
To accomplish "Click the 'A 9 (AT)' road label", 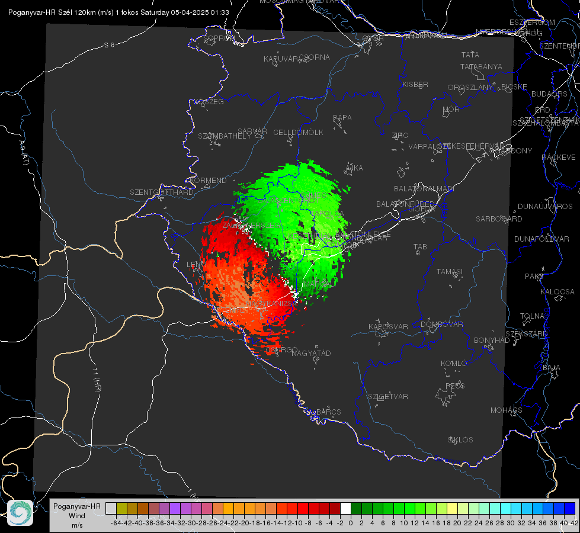I will pos(24,153).
